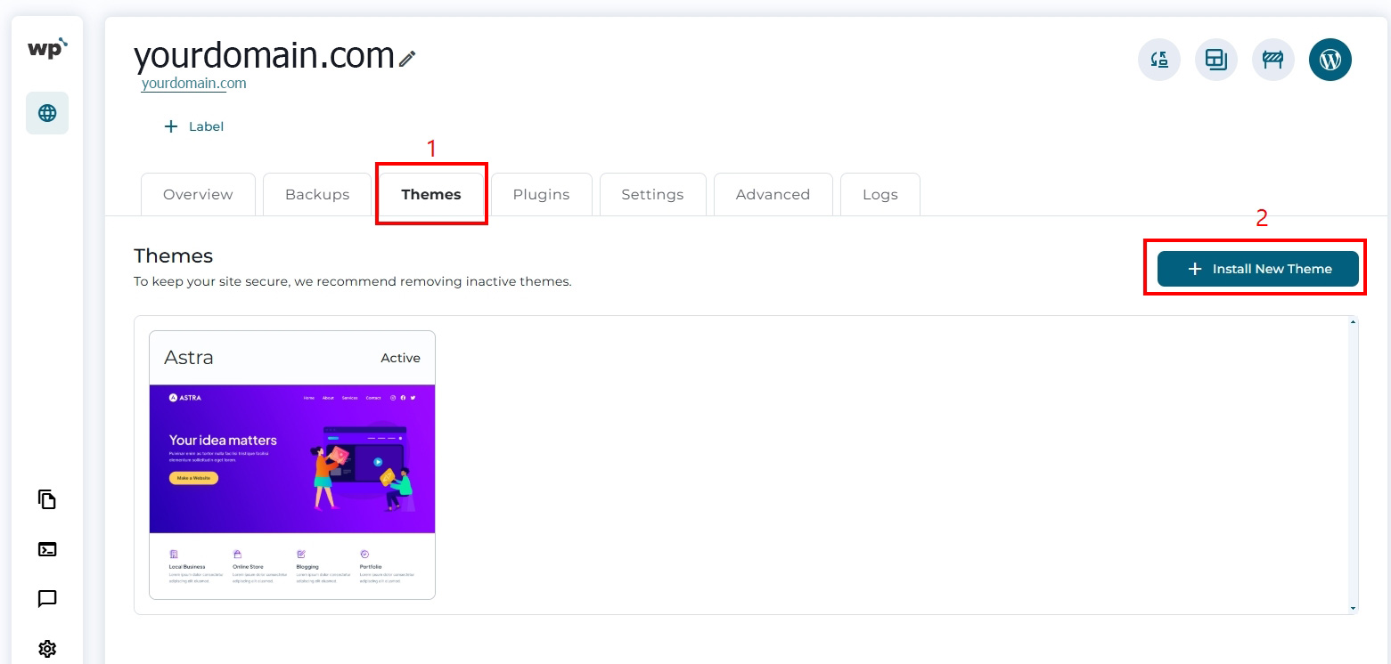Open the settings gear sidebar icon
1391x664 pixels.
click(47, 649)
